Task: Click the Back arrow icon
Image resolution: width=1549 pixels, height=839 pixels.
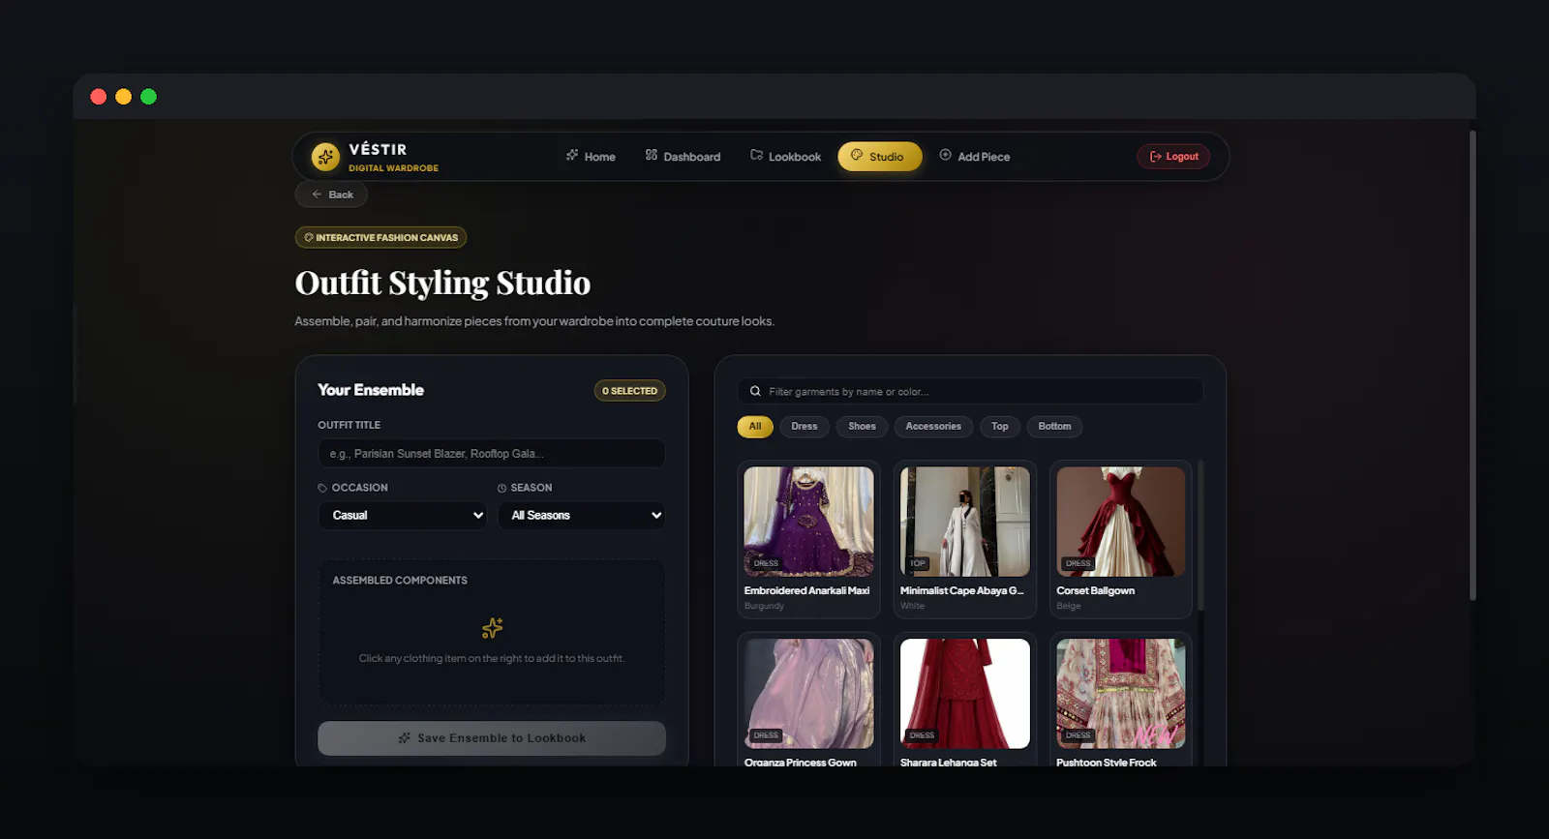Action: (x=317, y=195)
